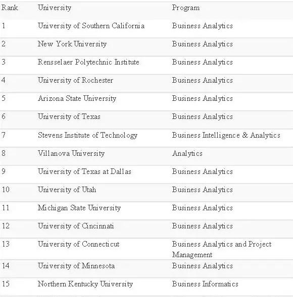Click University of Minnesota entry

(x=76, y=266)
